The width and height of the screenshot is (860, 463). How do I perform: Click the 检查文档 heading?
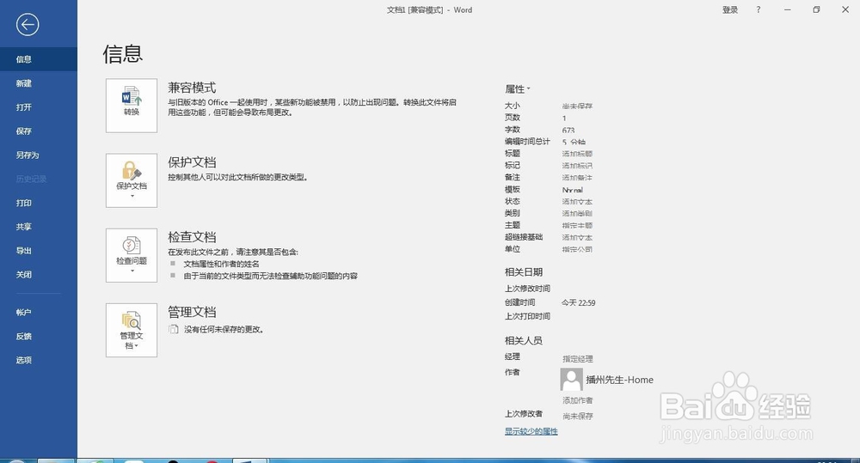192,237
